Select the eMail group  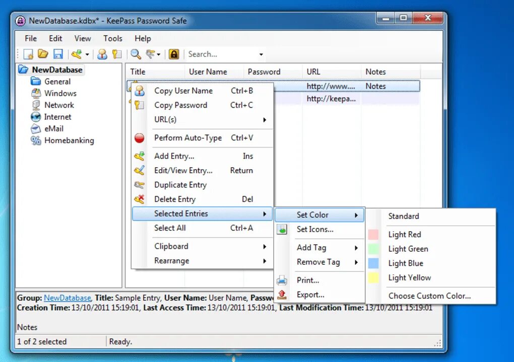point(54,129)
